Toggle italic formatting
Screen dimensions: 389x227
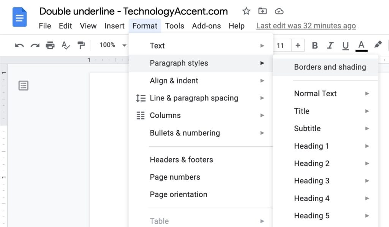[330, 45]
